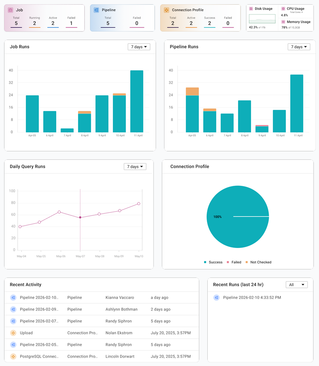Click the Failed count in the Job card

[x=71, y=23]
